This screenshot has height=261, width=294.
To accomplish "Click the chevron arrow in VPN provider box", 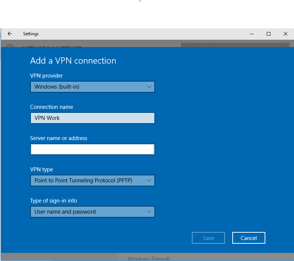I will [x=149, y=87].
